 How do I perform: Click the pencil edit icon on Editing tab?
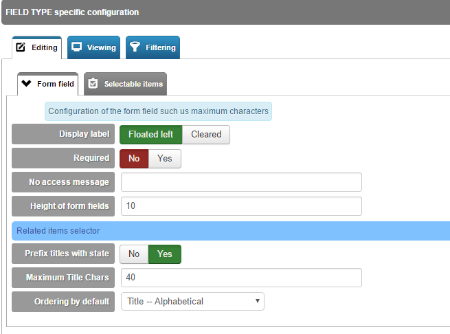21,47
